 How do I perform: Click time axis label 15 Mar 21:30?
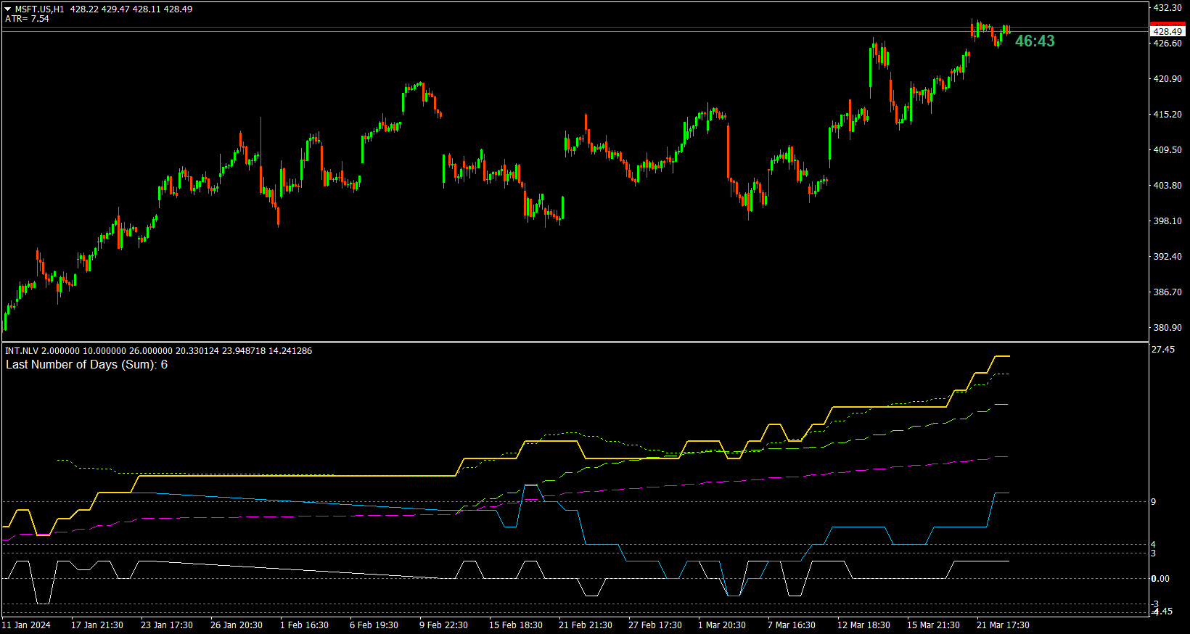coord(933,625)
